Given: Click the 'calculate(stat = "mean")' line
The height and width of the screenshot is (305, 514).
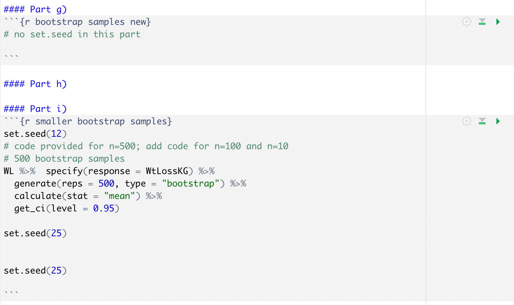Looking at the screenshot, I should (x=88, y=196).
